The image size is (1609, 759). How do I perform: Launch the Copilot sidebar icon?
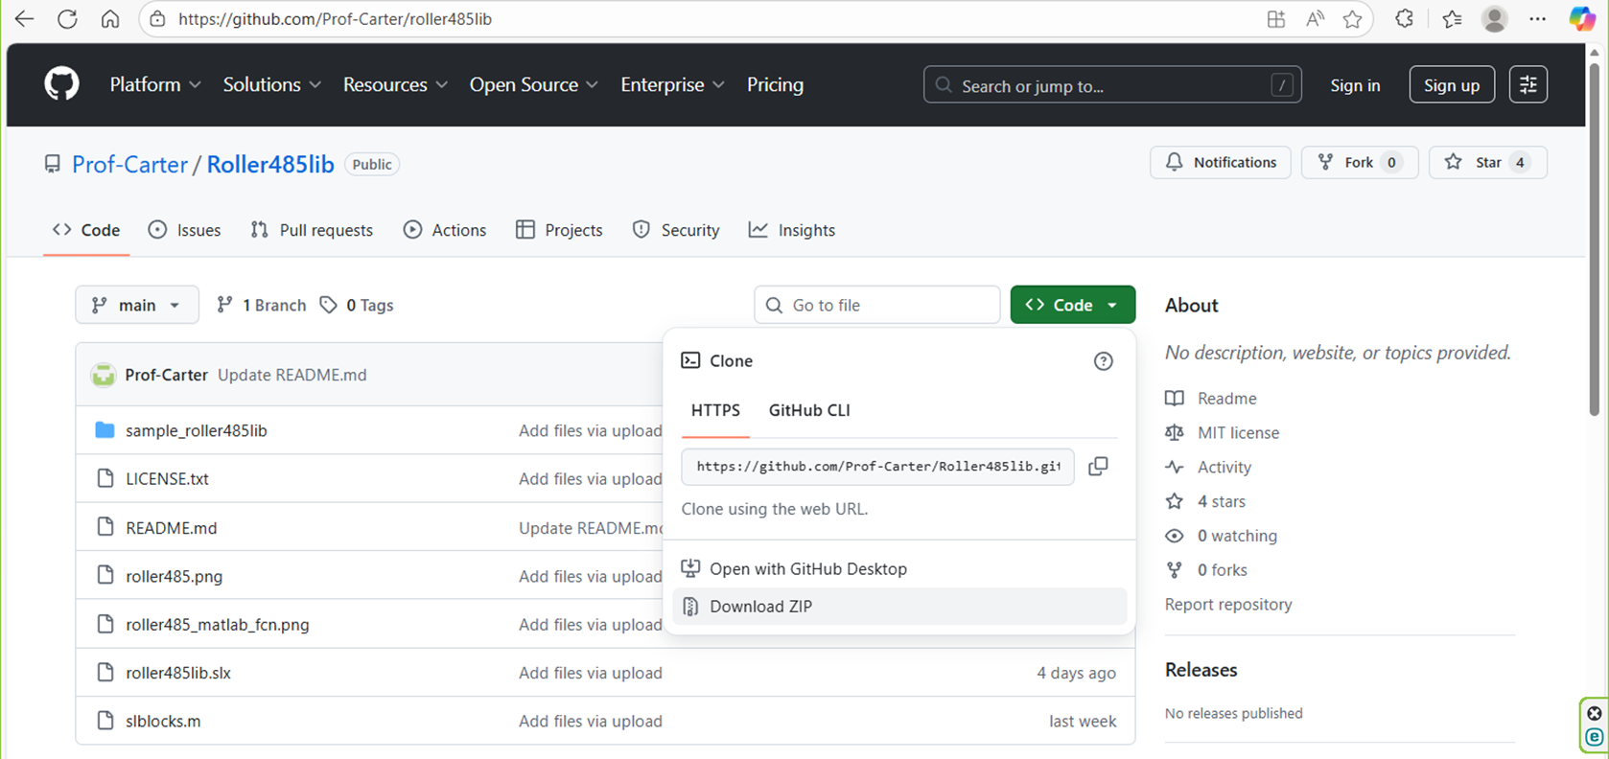point(1582,19)
